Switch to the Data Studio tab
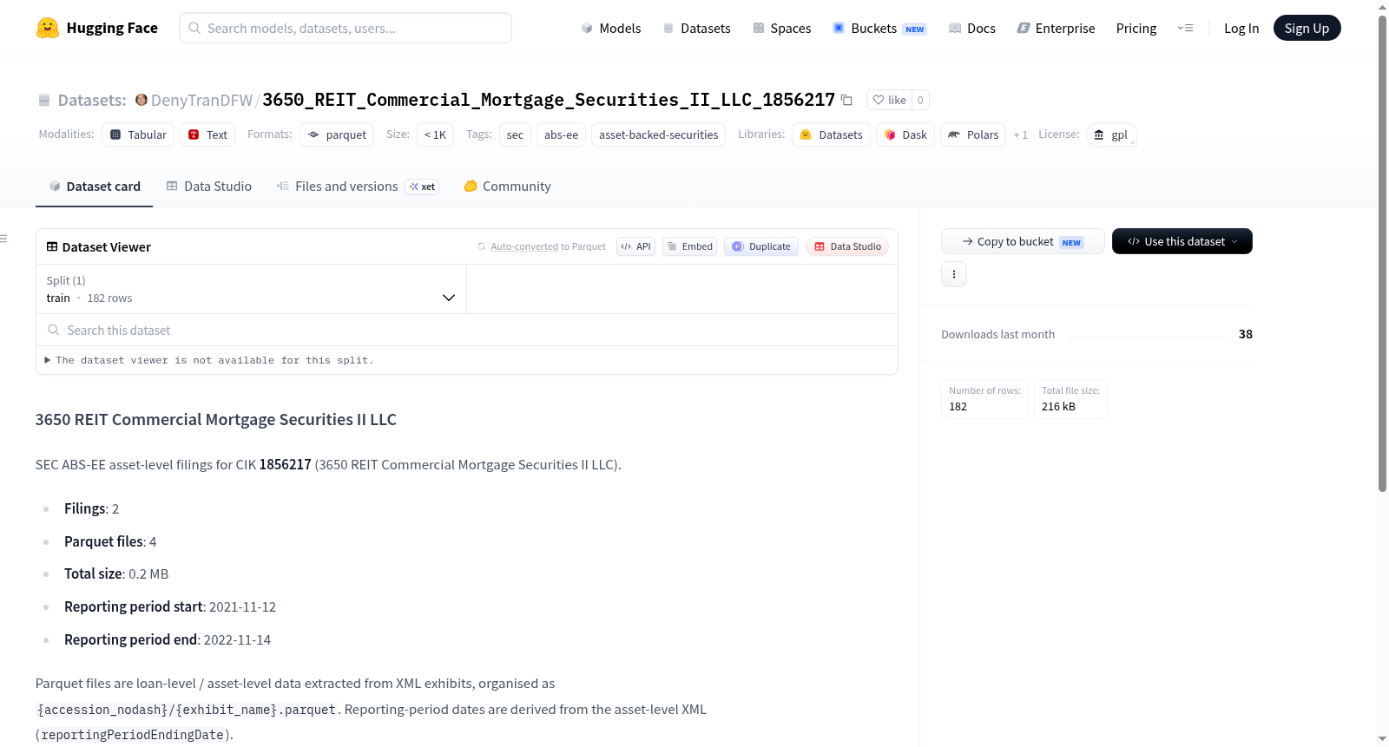Screen dimensions: 1389x747 point(209,186)
